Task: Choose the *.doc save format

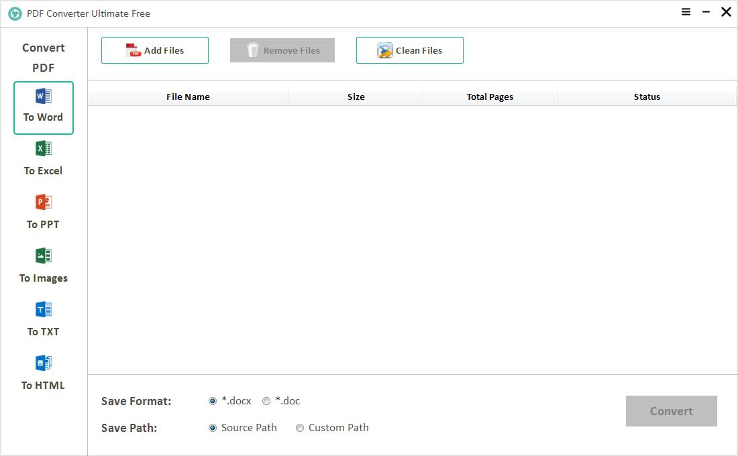Action: click(x=266, y=400)
